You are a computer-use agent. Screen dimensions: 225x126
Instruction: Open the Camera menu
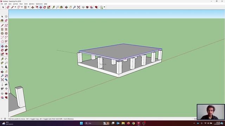pos(15,4)
